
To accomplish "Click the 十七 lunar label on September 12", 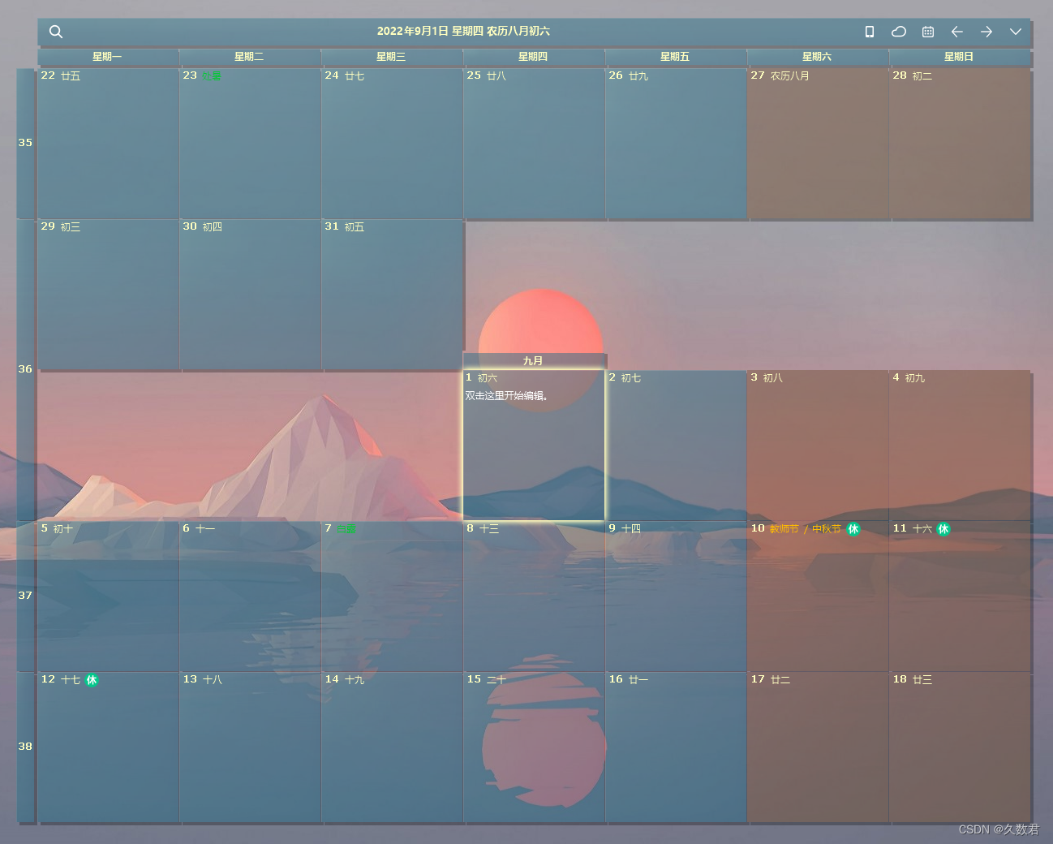I will pyautogui.click(x=71, y=680).
